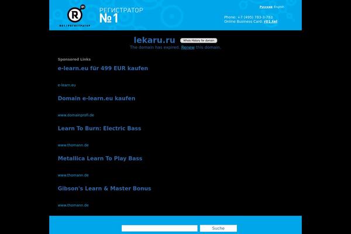This screenshot has width=351, height=234.
Task: Click the Регистратор №1 header title
Action: [121, 15]
